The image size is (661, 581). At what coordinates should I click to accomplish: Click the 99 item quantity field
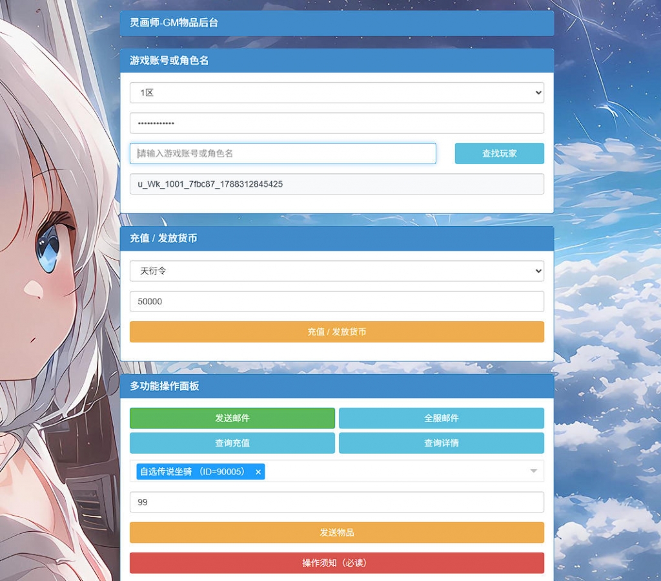pos(336,502)
